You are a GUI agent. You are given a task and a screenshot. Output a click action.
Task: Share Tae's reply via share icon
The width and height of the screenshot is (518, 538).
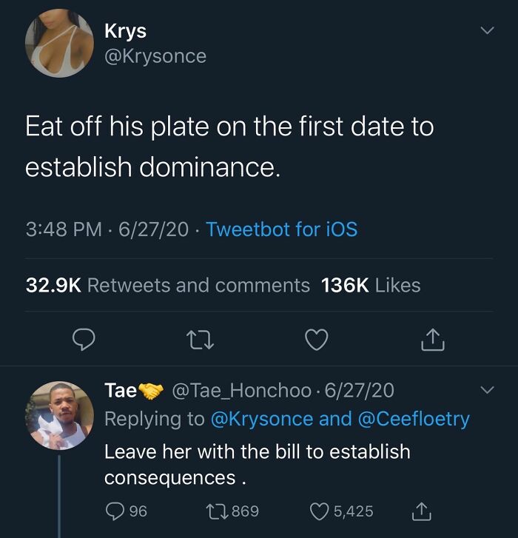click(421, 511)
